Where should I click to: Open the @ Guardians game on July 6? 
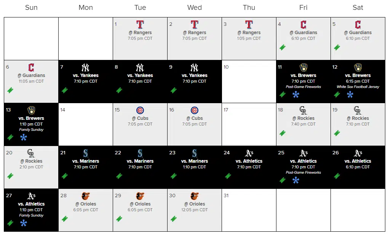point(31,75)
